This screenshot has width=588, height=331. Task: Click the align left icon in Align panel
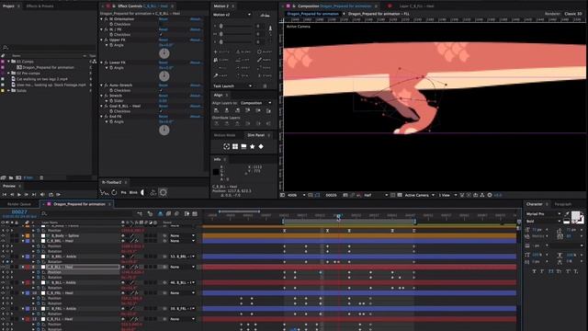pos(216,110)
